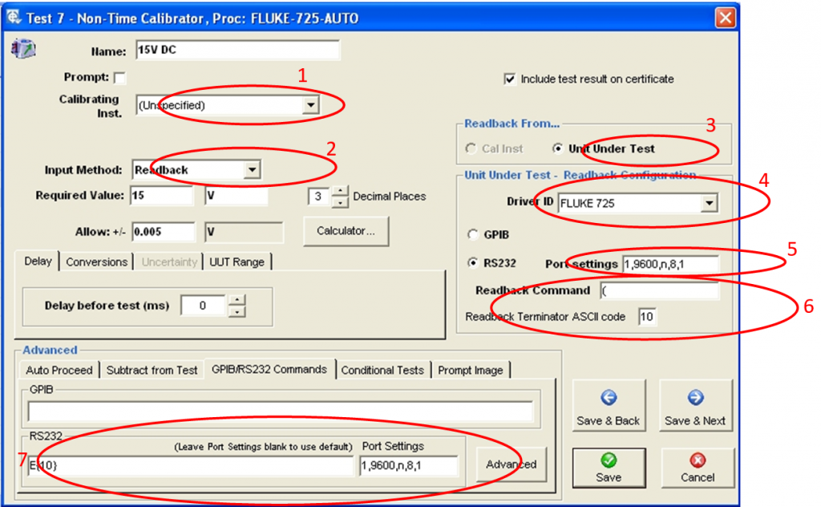
Task: Select the GPIB radio button
Action: click(x=473, y=234)
